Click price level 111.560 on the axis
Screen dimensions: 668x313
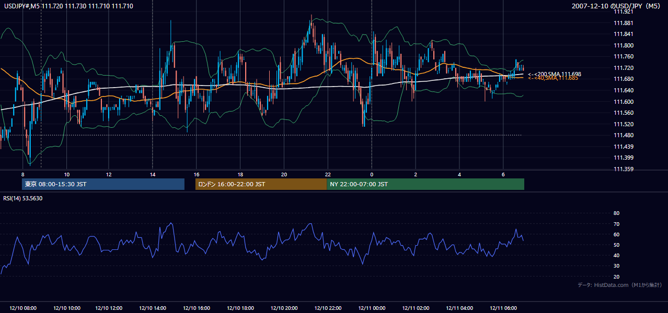624,113
